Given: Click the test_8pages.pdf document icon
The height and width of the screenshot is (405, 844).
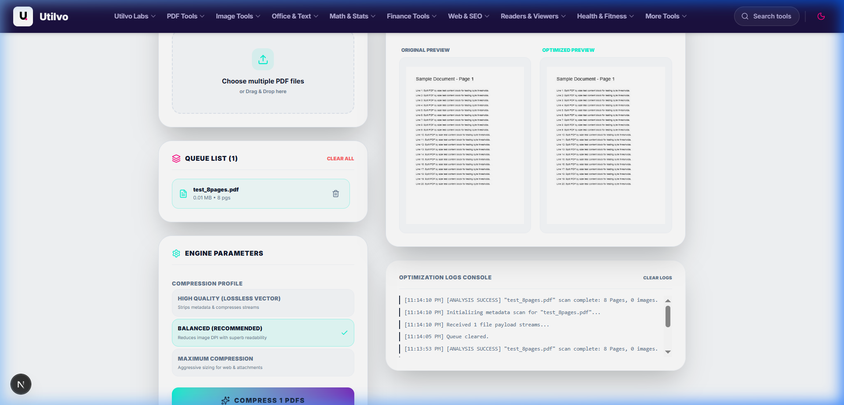Looking at the screenshot, I should (x=183, y=194).
